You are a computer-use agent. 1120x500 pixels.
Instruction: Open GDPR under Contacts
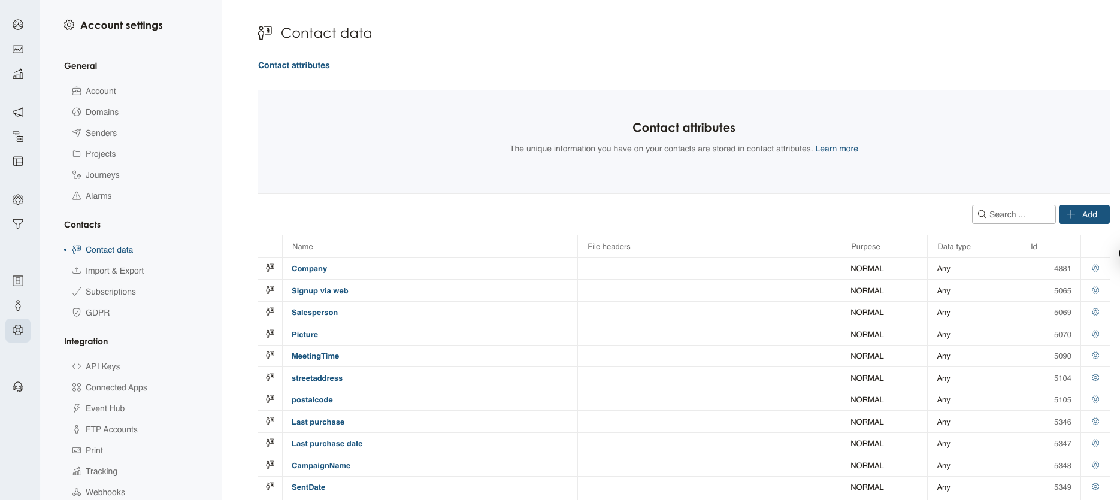click(98, 313)
